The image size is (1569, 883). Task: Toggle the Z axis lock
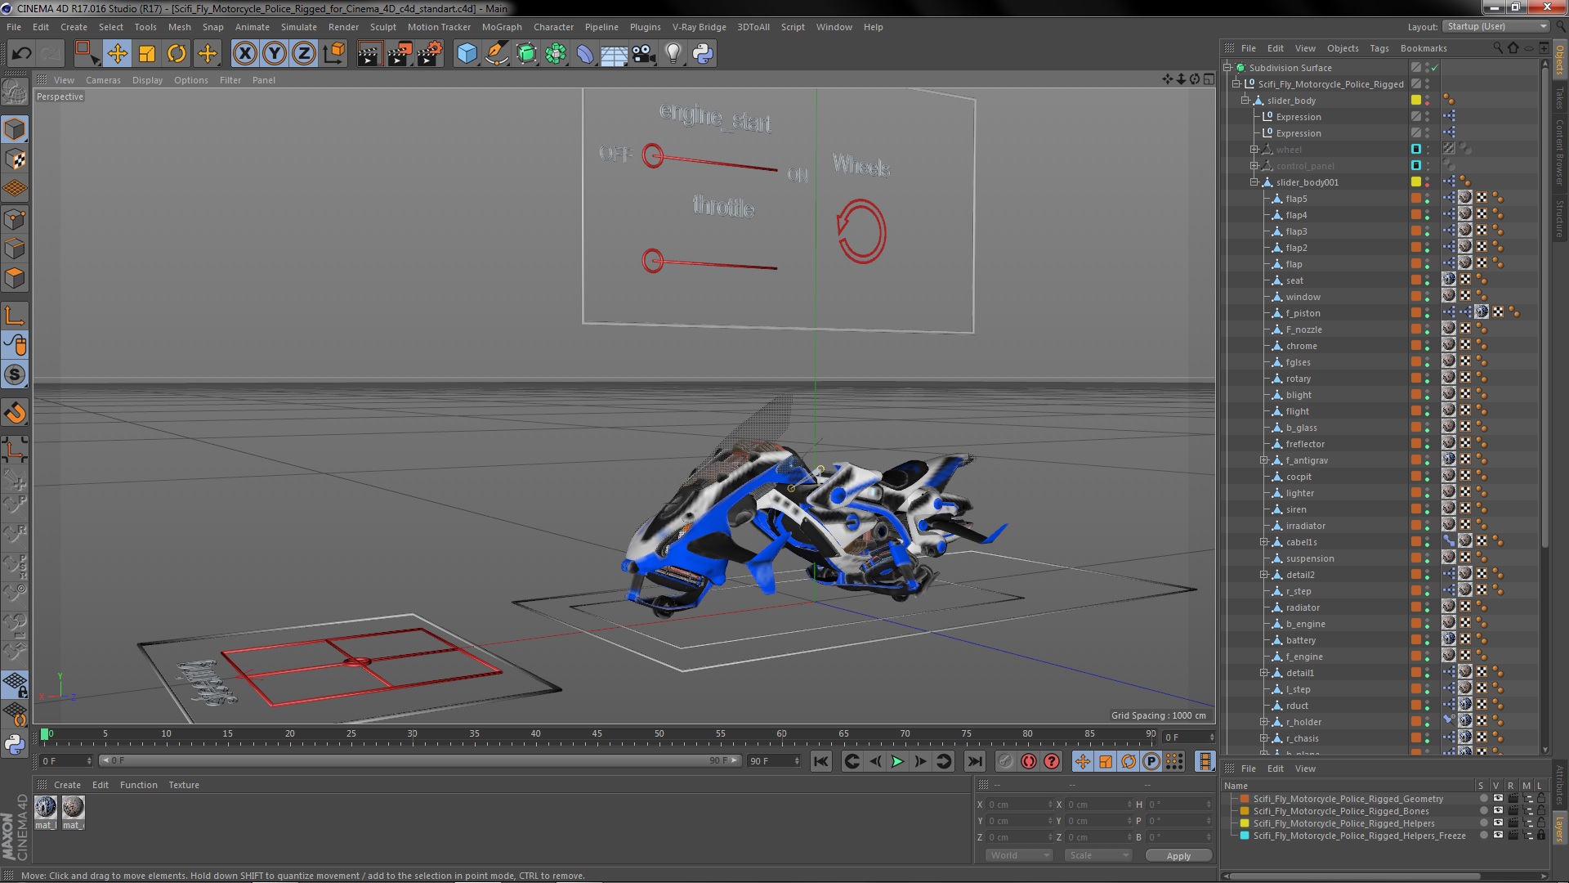tap(304, 54)
